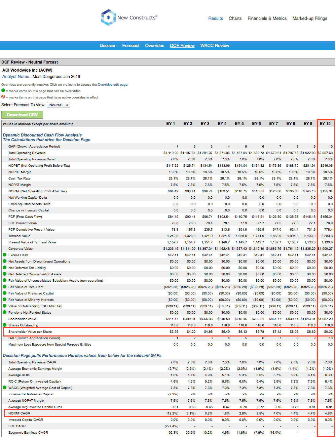Click the 'Decision Page pulls Performance Hurdles' heading
Screen dimensions: 335x437
coord(82,356)
